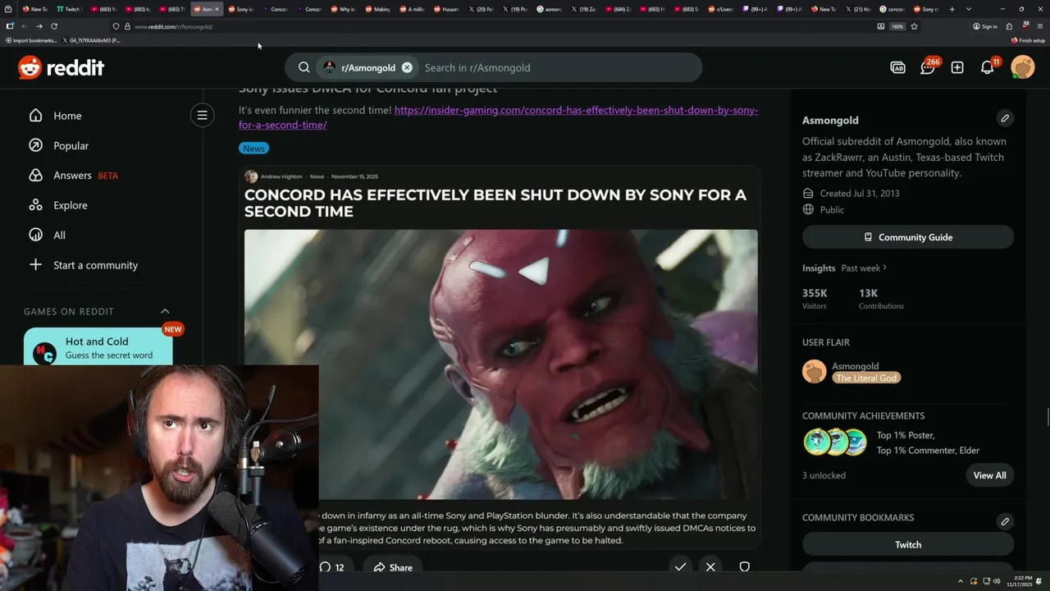Open the Hot and Cold game card

[98, 347]
